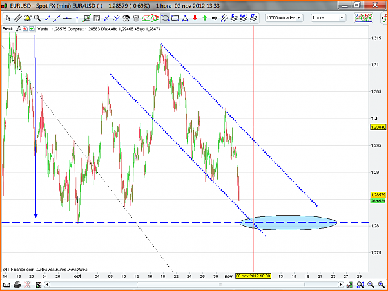The height and width of the screenshot is (291, 388).
Task: Select the vertical line tool
Action: pos(77,18)
